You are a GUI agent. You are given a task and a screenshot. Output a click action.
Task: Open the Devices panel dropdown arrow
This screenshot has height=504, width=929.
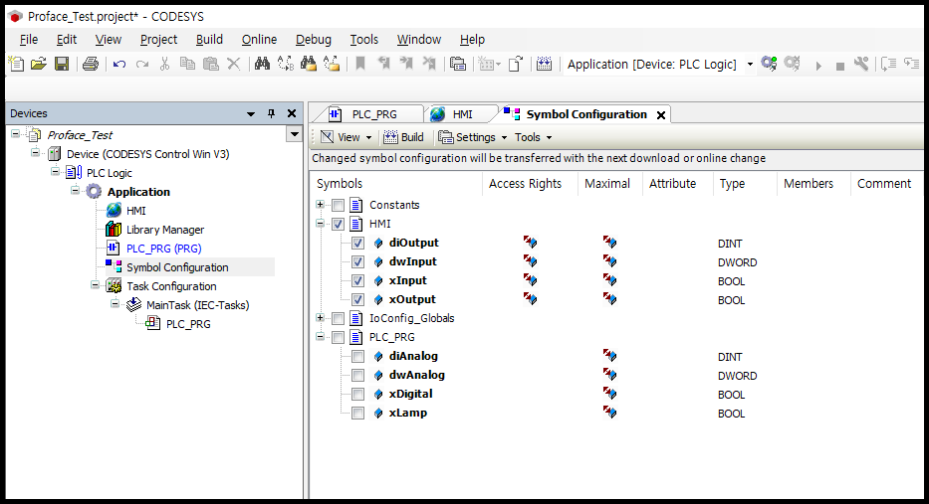pos(251,114)
